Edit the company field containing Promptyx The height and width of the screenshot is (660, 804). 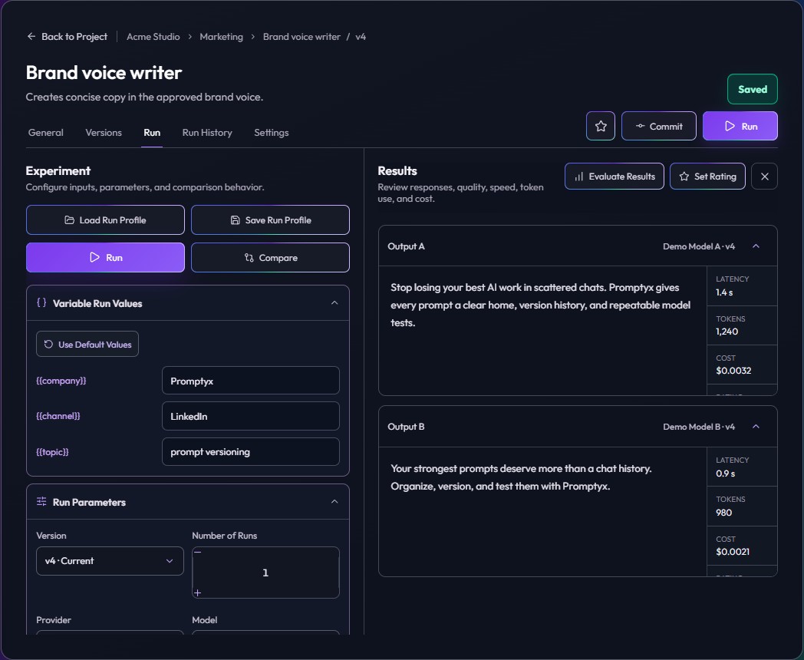251,381
